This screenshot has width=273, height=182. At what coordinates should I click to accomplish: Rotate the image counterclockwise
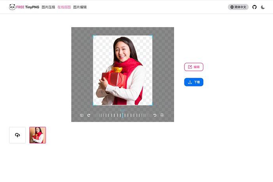click(x=155, y=115)
